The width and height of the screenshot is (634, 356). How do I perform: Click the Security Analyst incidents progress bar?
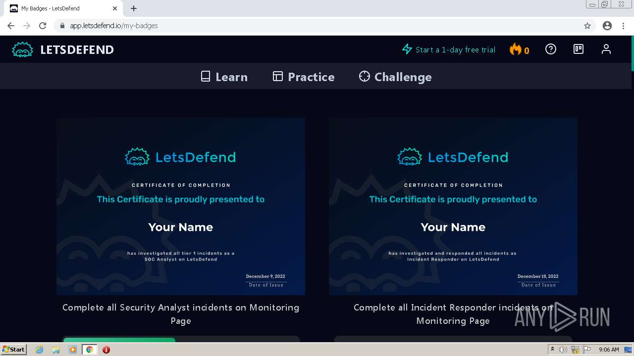(x=181, y=340)
